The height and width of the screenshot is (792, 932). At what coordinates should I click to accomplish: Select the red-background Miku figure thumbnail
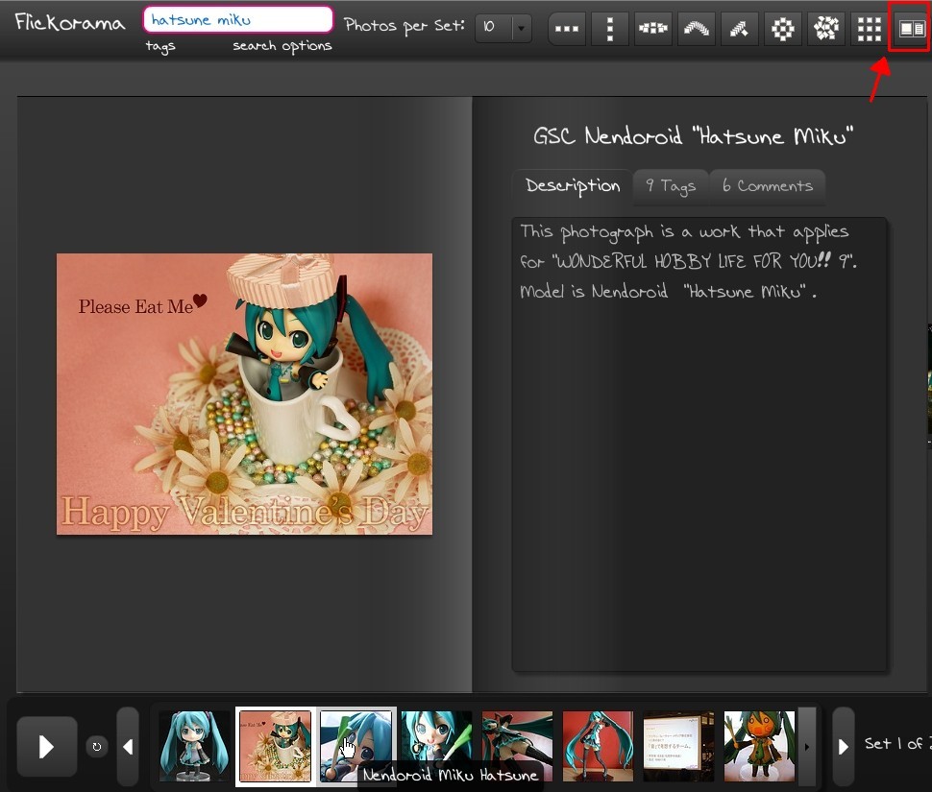tap(598, 746)
